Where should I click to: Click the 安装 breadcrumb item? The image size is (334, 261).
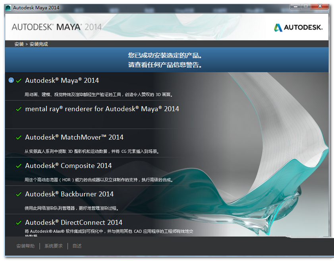(x=19, y=44)
